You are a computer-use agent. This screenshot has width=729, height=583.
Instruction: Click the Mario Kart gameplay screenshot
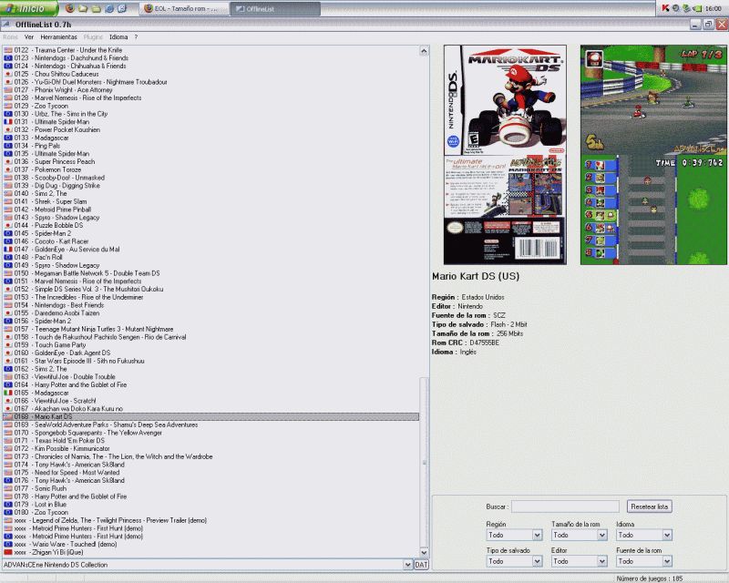(x=653, y=155)
